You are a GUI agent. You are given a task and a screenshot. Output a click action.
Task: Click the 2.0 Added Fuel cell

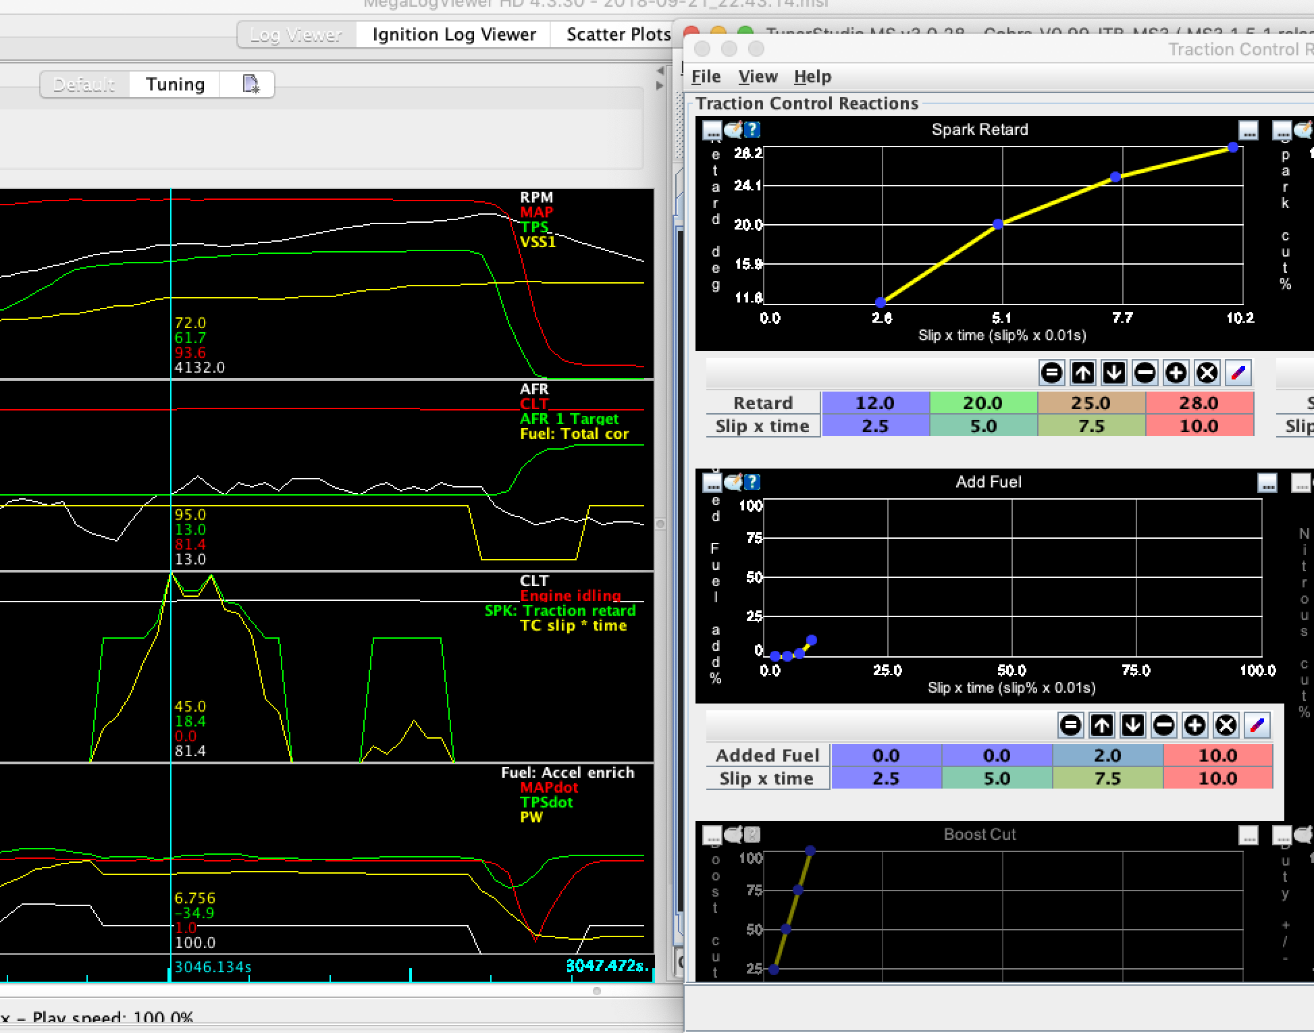click(1107, 756)
